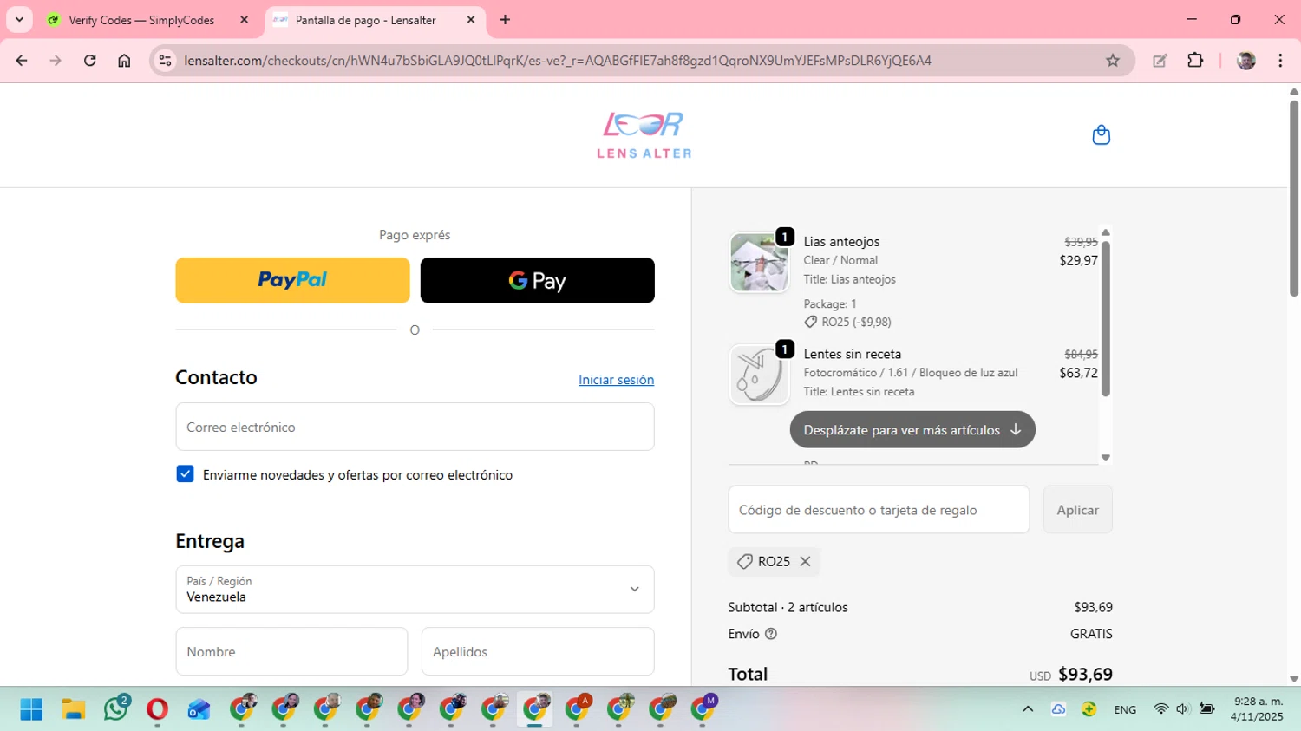Viewport: 1301px width, 731px height.
Task: Open the Chrome three-dot menu
Action: coord(1280,61)
